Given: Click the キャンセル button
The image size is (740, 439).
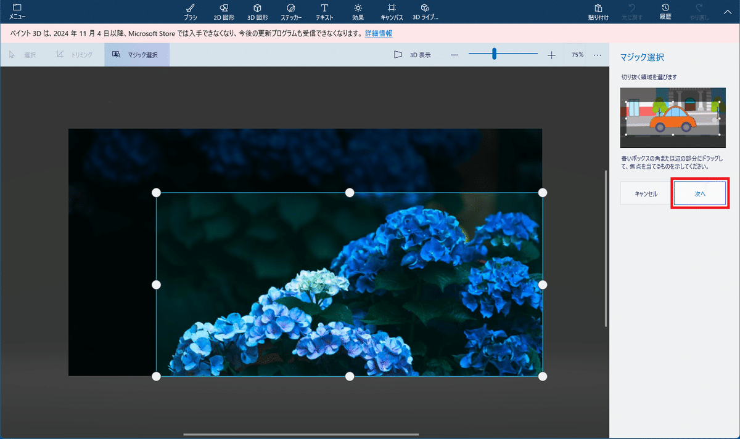Looking at the screenshot, I should [x=646, y=193].
